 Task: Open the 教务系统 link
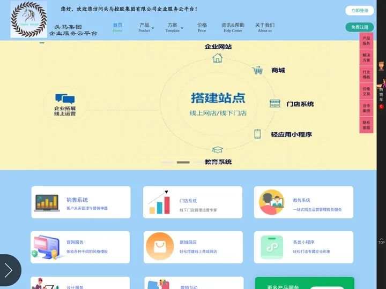coord(301,200)
